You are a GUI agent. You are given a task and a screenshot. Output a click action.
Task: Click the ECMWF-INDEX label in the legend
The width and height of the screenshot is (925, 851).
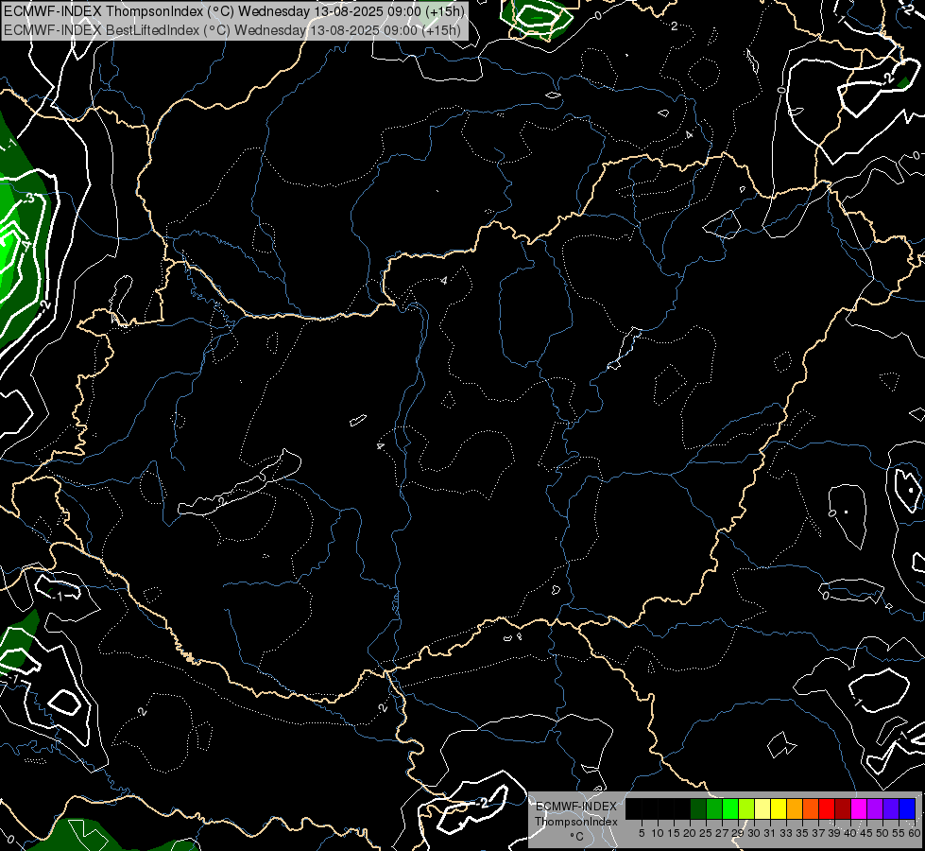(x=576, y=807)
